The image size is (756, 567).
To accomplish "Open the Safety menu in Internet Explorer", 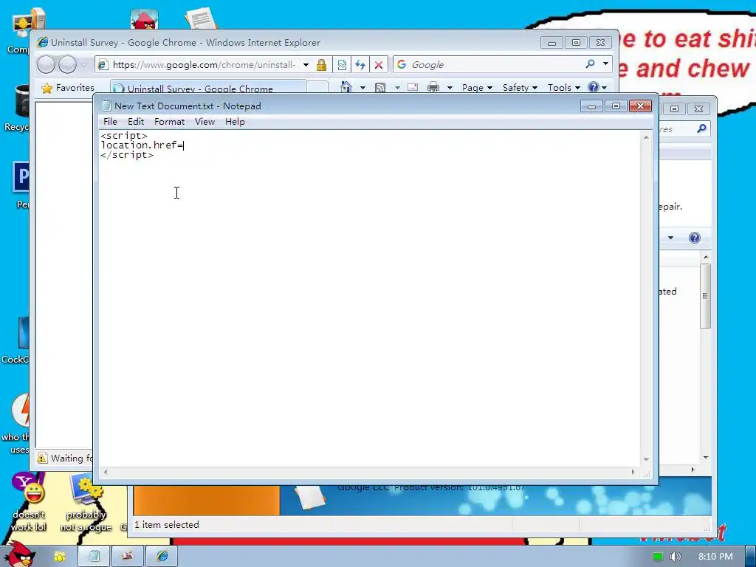I will point(520,87).
